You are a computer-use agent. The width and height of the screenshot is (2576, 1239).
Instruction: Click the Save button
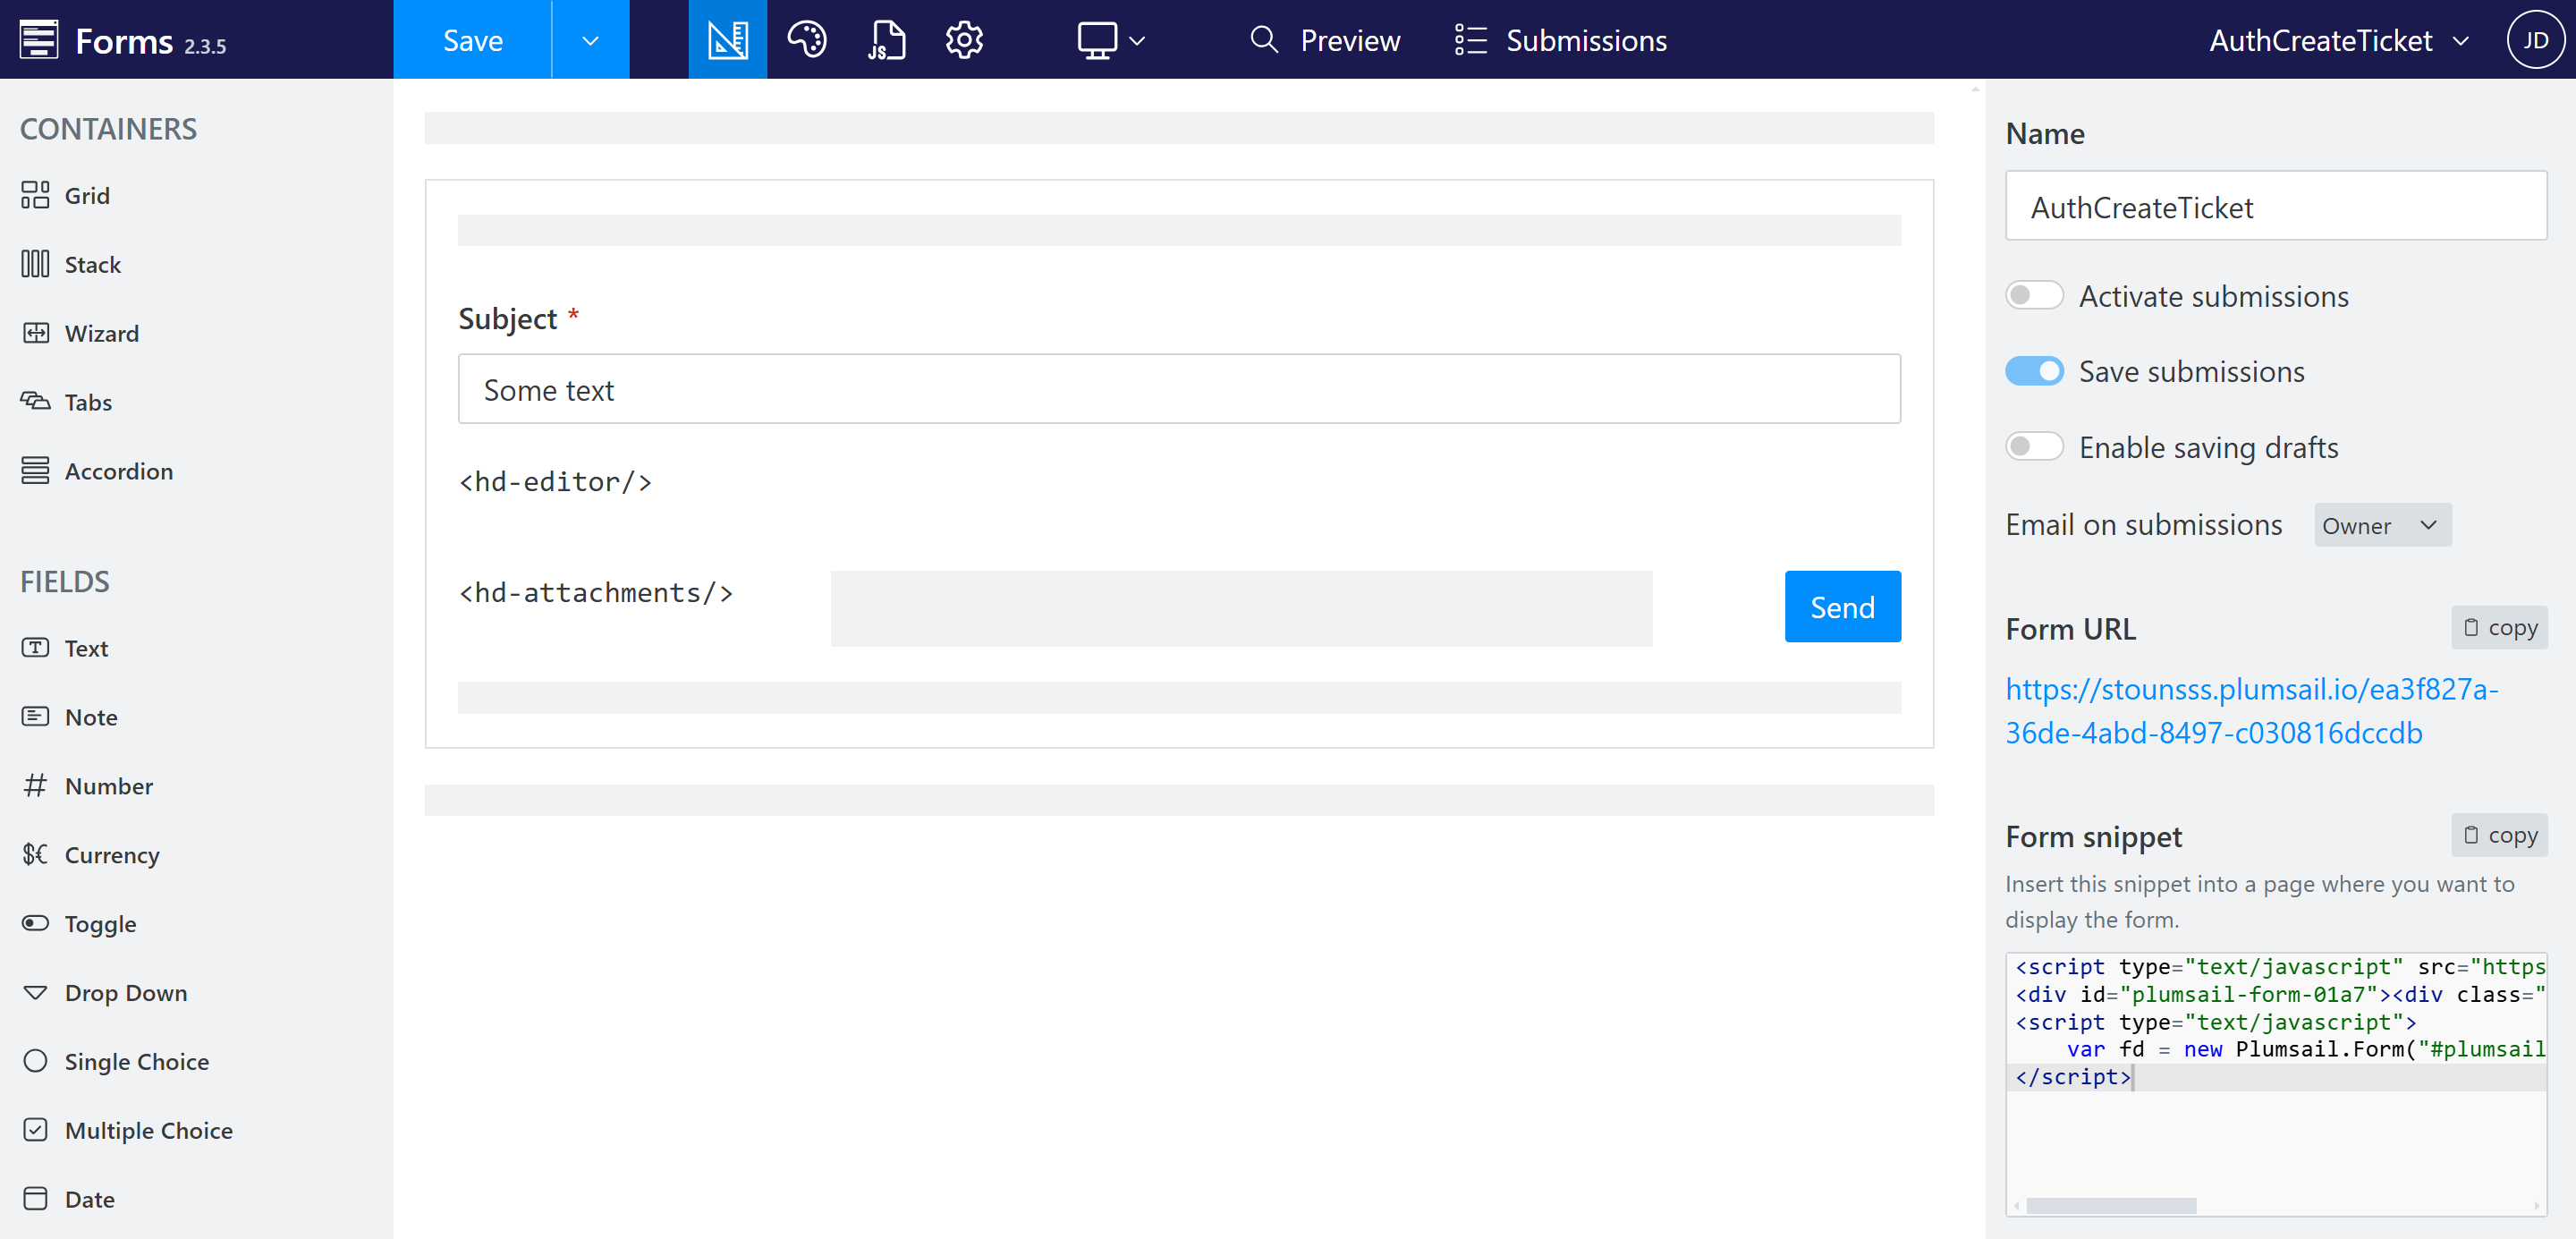[x=472, y=40]
